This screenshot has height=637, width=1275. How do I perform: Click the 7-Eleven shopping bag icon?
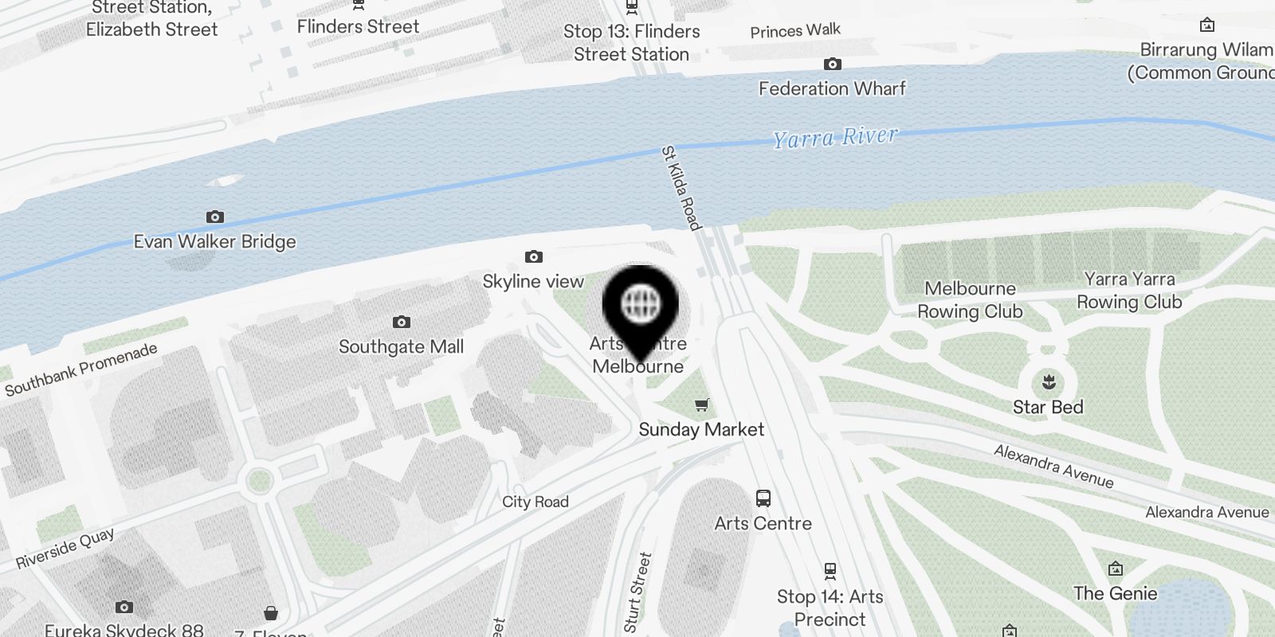pyautogui.click(x=271, y=612)
